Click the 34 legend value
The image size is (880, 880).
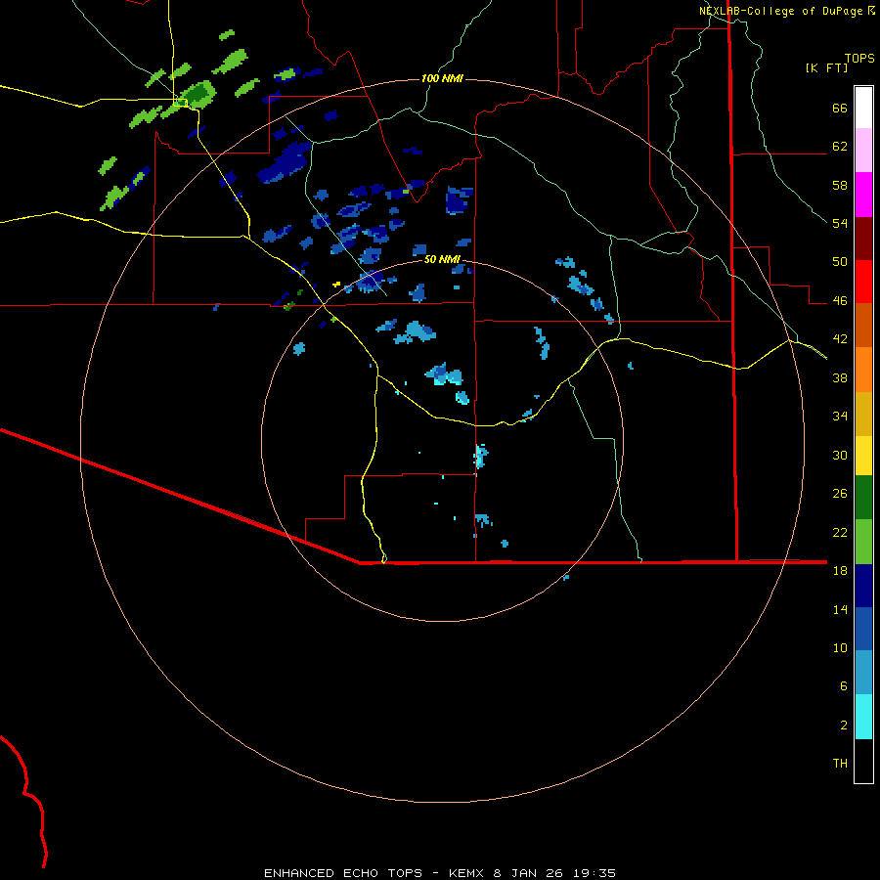tap(840, 417)
